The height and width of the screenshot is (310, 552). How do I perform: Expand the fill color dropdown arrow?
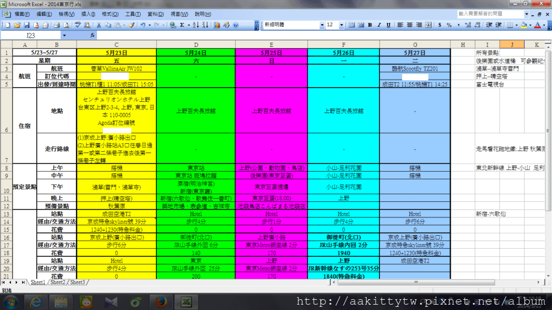530,25
